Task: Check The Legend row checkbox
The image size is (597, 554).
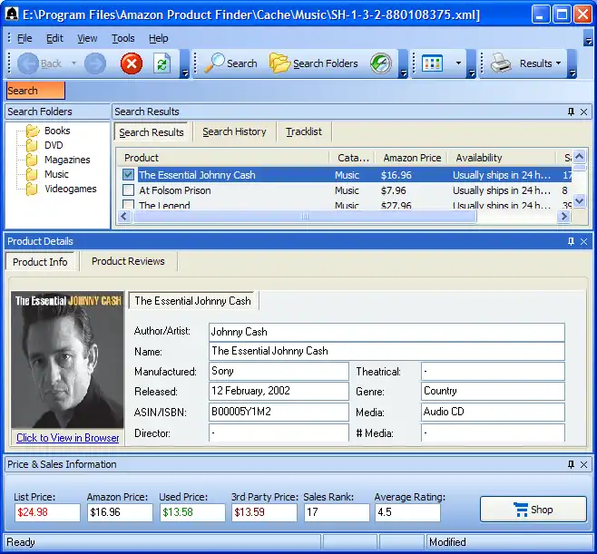Action: coord(128,205)
